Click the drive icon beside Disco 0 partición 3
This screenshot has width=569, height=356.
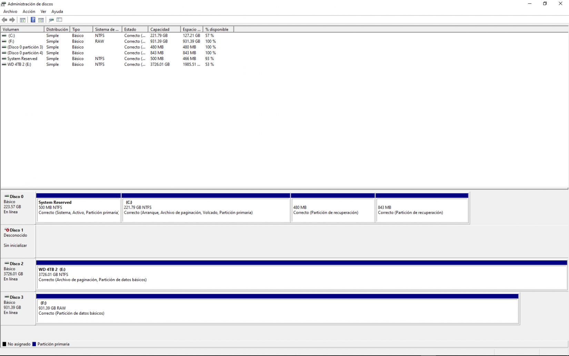point(4,47)
